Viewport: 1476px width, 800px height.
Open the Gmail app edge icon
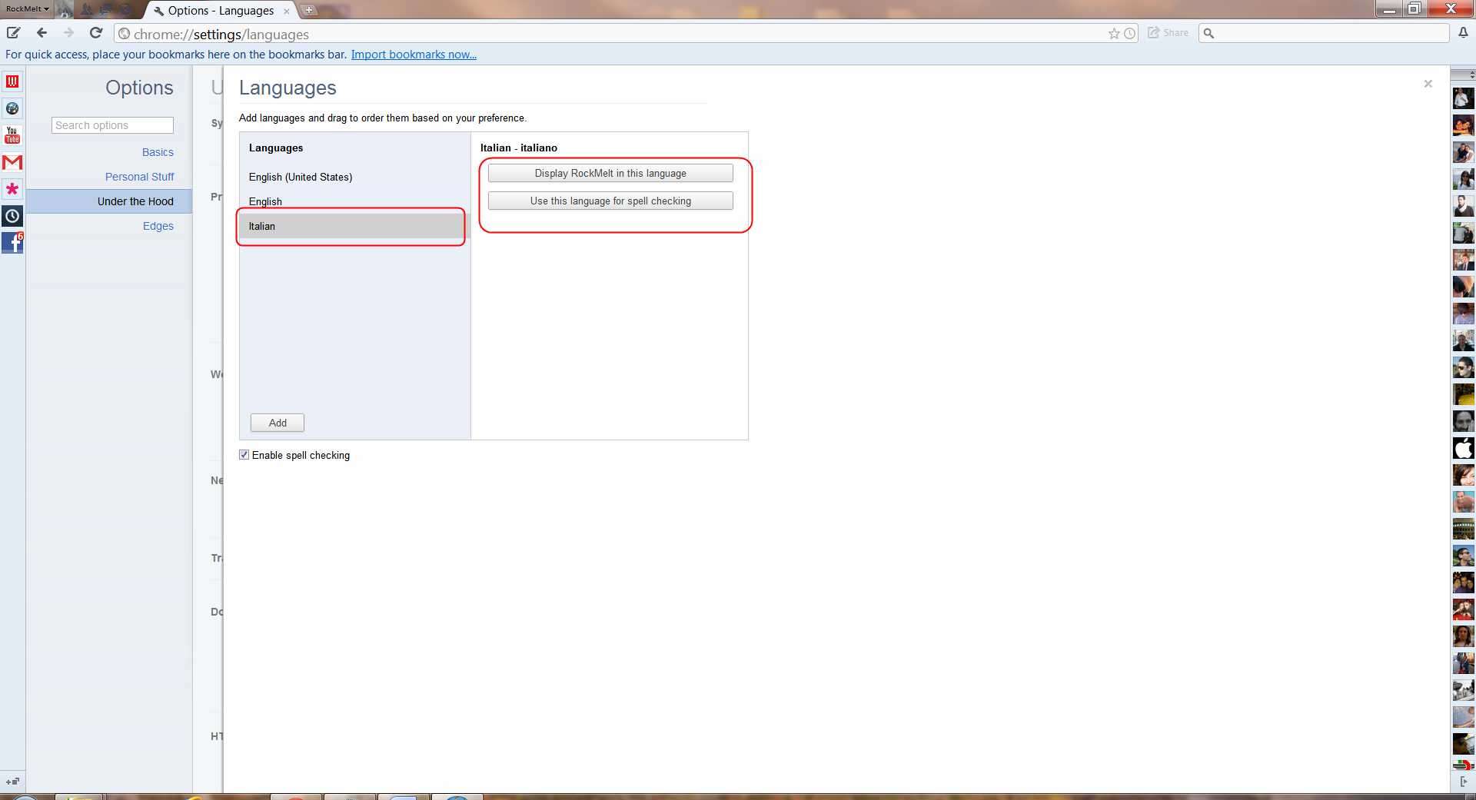click(12, 162)
